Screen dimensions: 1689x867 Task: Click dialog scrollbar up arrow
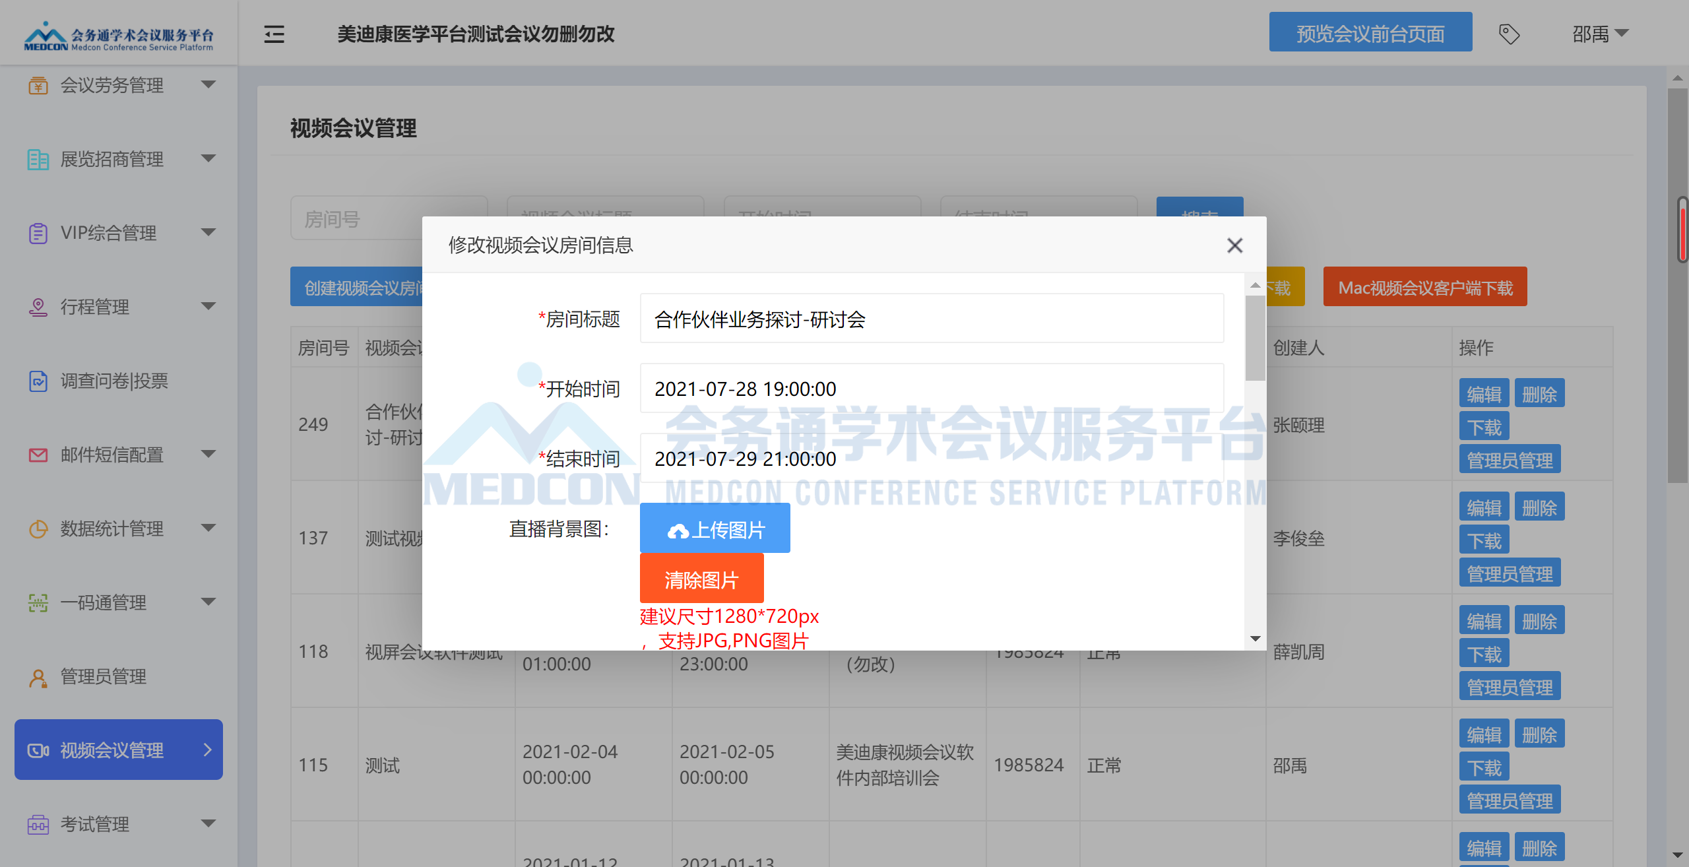coord(1256,285)
